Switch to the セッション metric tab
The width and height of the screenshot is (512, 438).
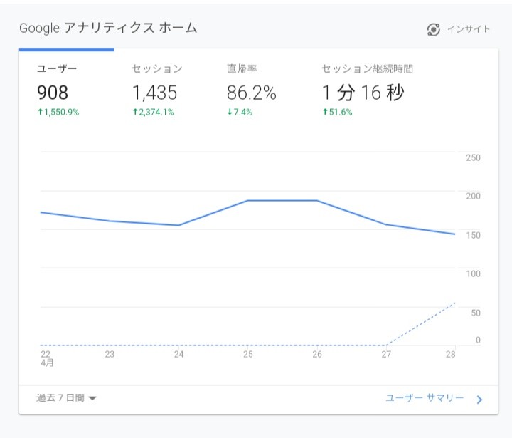point(157,69)
